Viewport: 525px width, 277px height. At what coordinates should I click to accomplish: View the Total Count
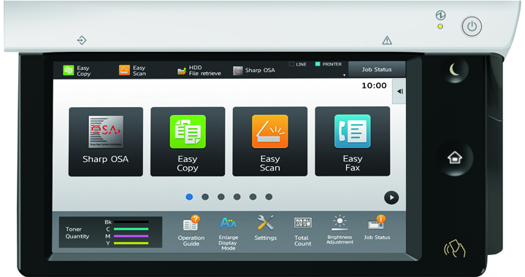[x=303, y=232]
